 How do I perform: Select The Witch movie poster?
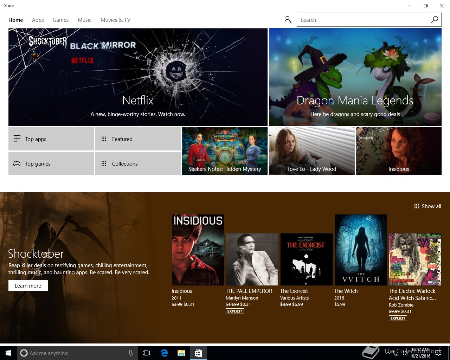point(361,250)
